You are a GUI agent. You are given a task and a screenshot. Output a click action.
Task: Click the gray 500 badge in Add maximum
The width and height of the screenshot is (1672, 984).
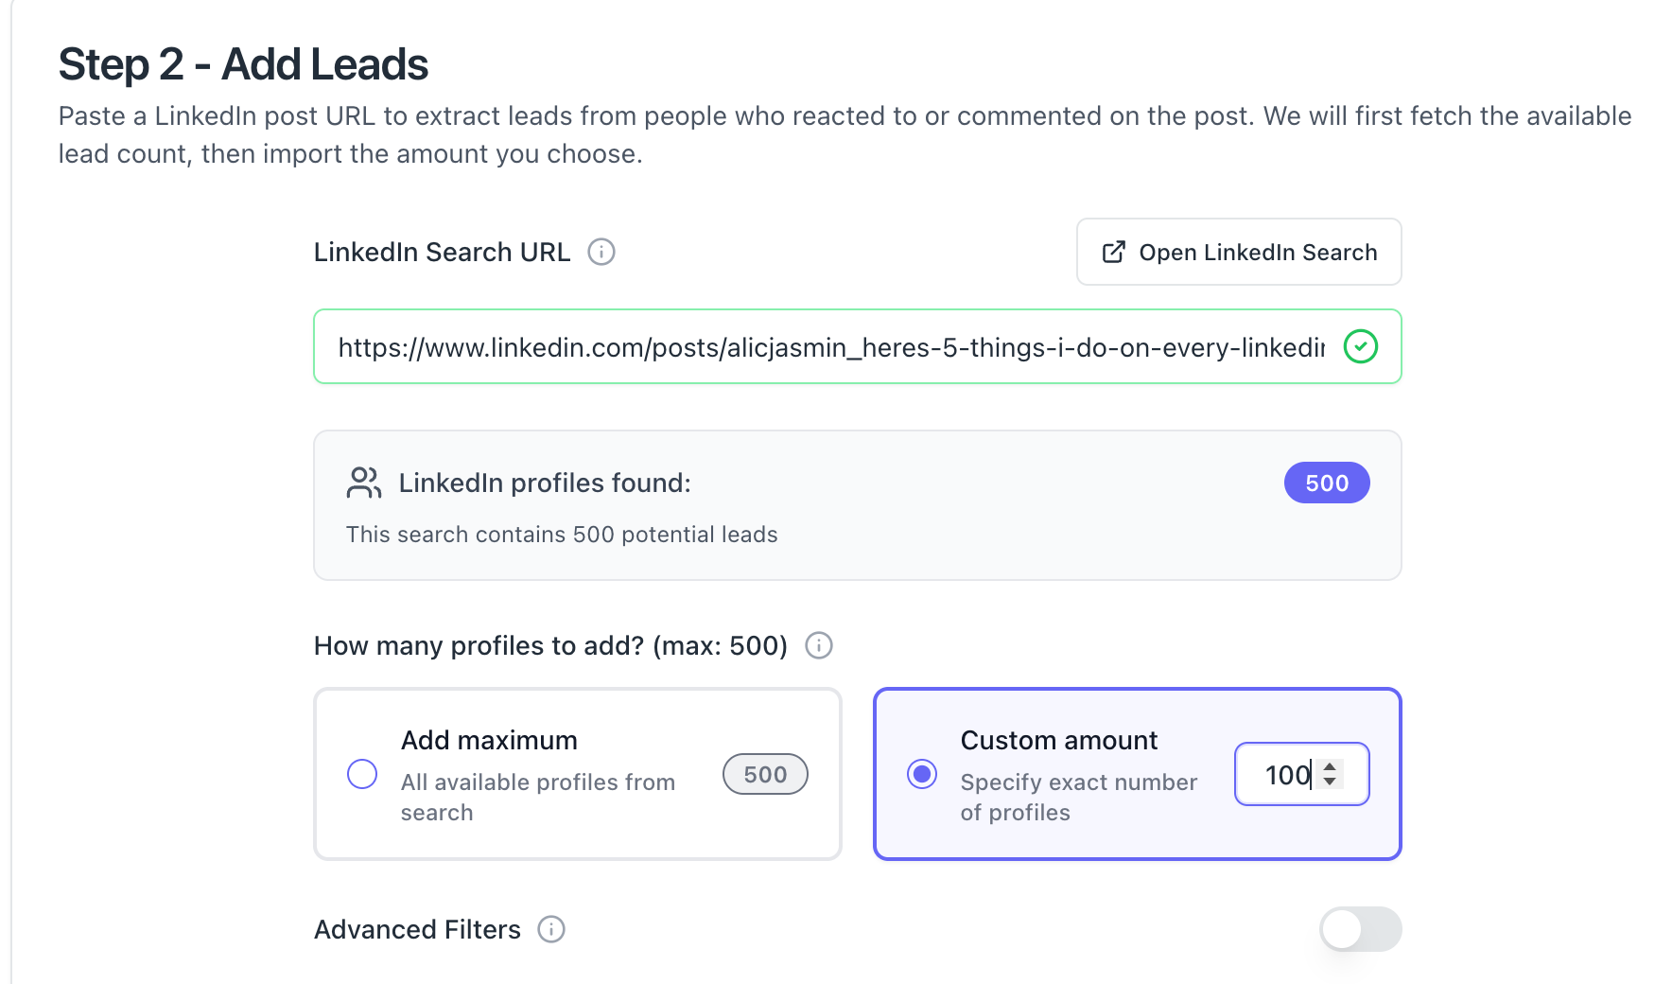click(764, 774)
